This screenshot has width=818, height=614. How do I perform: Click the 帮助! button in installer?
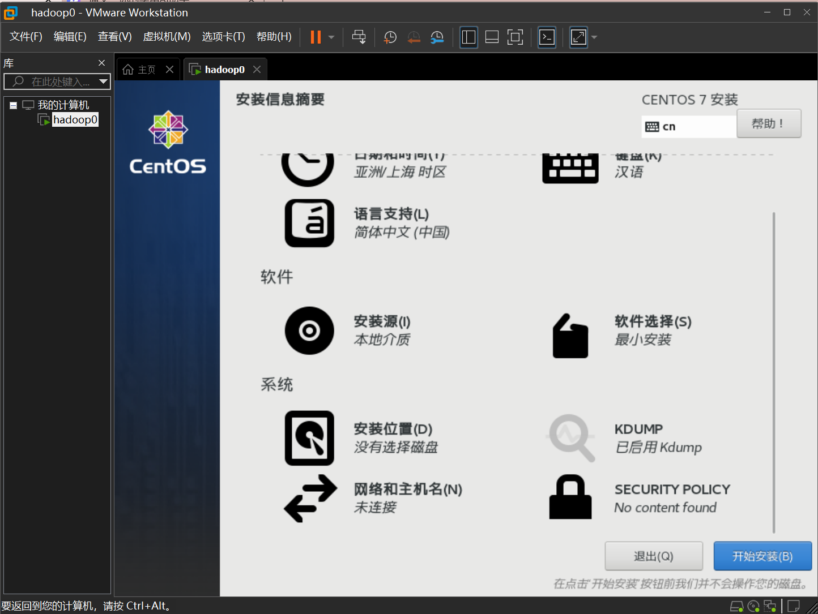coord(769,123)
